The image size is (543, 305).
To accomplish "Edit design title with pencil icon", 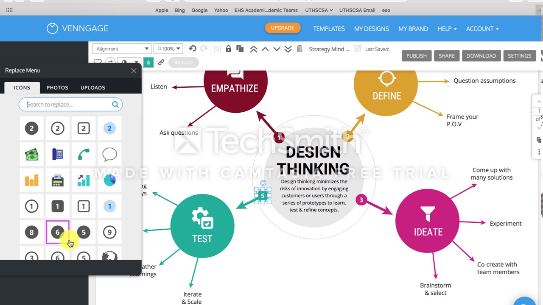I will [x=358, y=48].
